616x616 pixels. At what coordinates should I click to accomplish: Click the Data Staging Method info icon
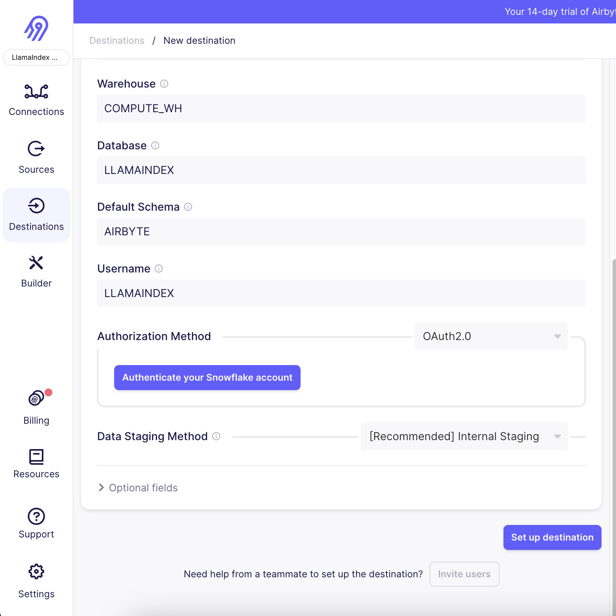[x=217, y=437]
